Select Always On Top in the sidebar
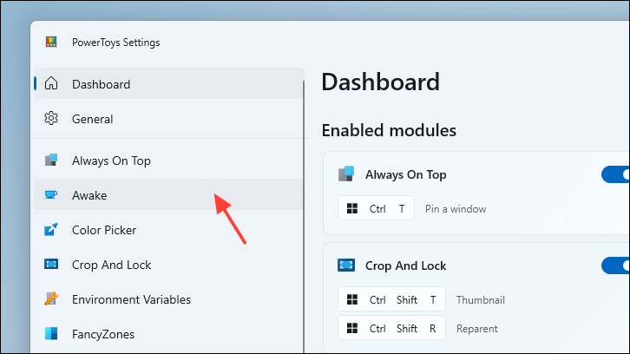 tap(168, 161)
